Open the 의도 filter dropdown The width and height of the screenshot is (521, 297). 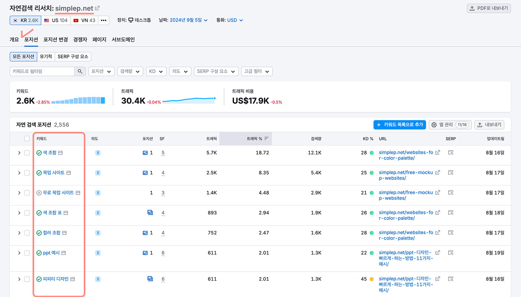pos(180,71)
